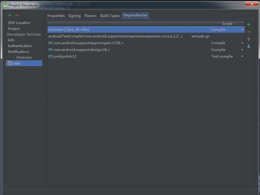Viewport: 260px width, 195px height.
Task: Select the androidTestCompile espresso-core dependency row
Action: (x=146, y=36)
